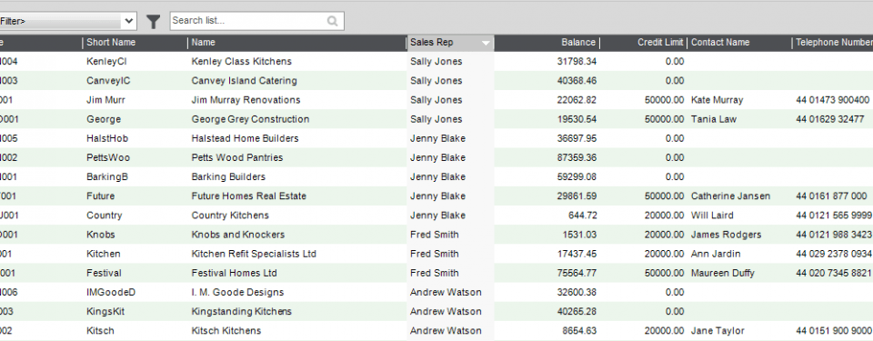Select George Grey Construction name cell
This screenshot has height=341, width=873.
point(250,119)
